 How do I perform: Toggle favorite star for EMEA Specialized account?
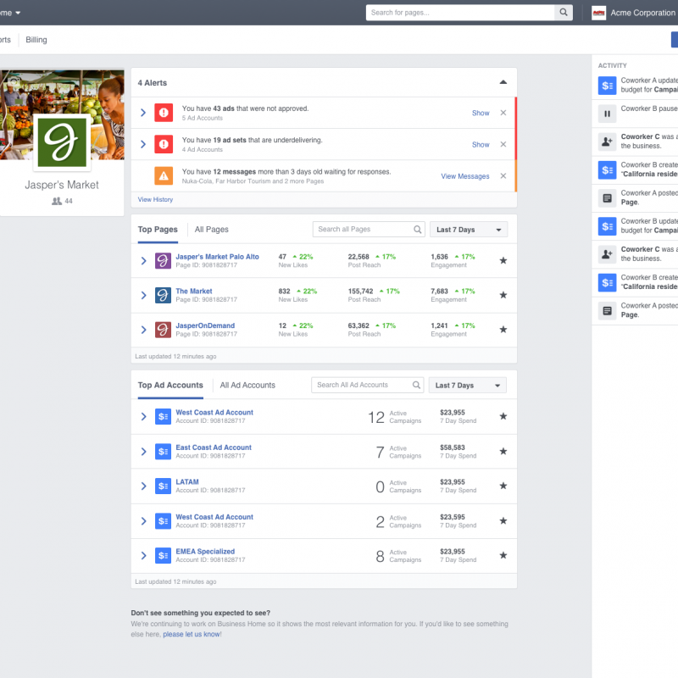(503, 556)
